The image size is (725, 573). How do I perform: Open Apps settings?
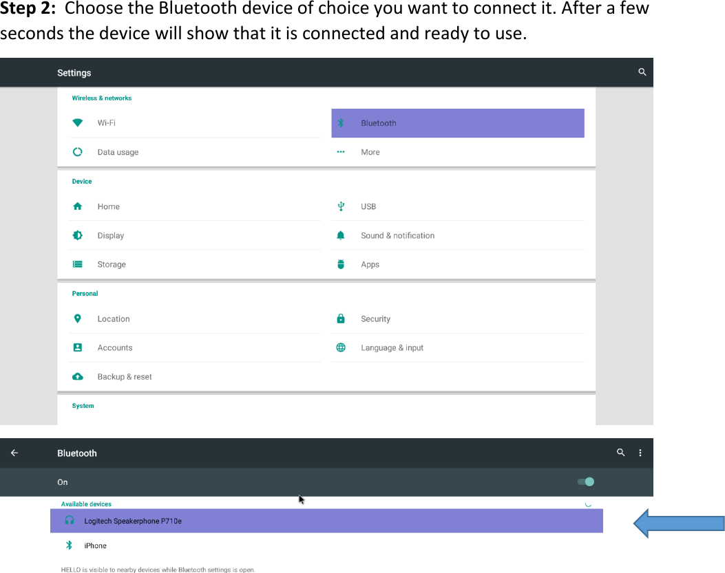click(x=370, y=264)
